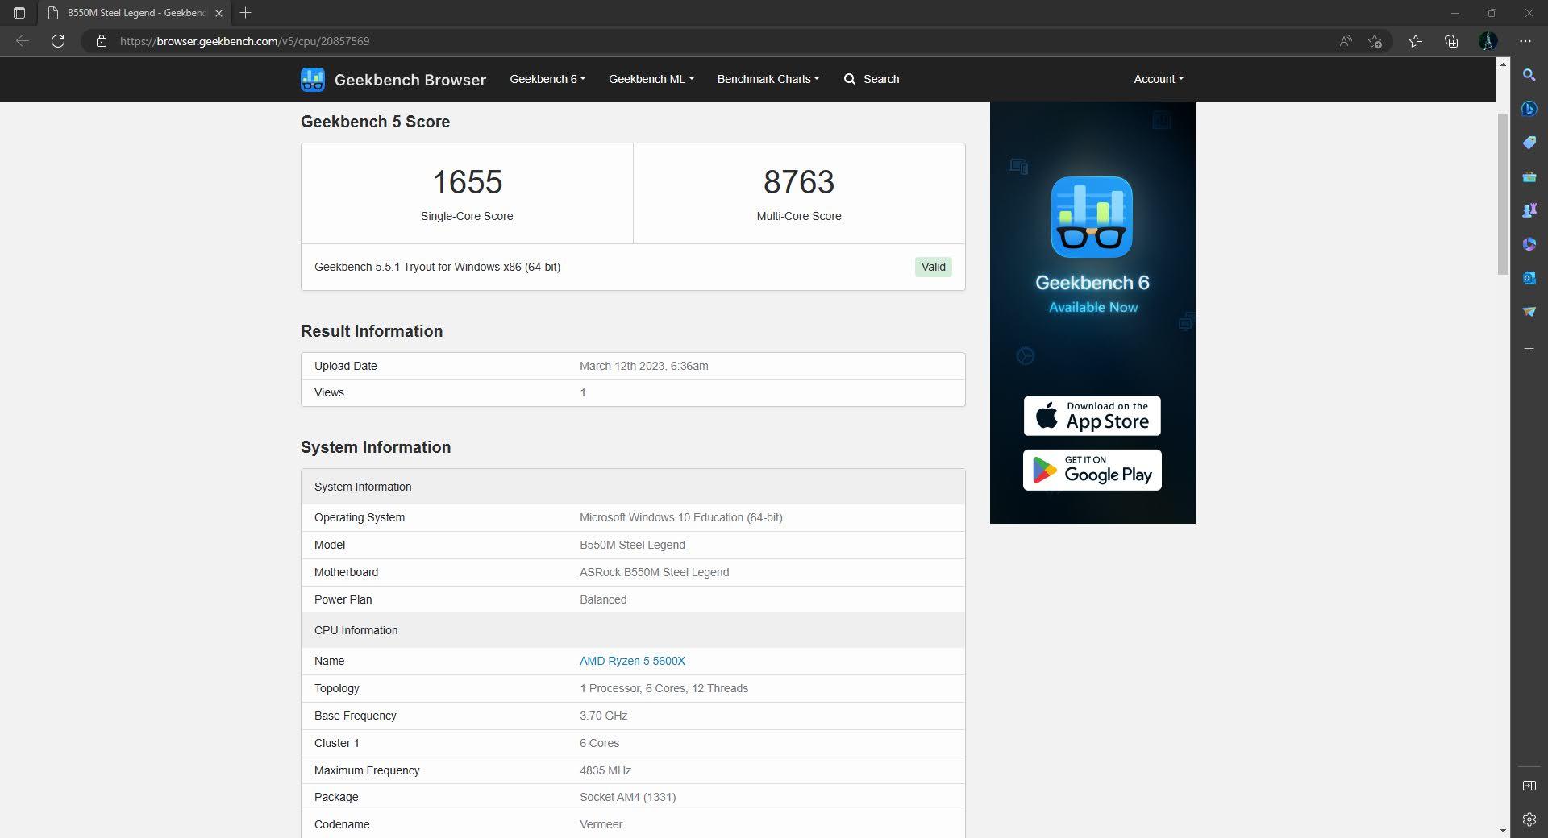The height and width of the screenshot is (838, 1548).
Task: Click upload date March 12th 2023
Action: [644, 366]
